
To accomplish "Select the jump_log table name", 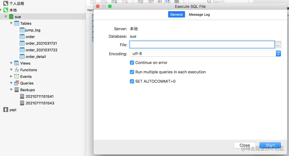I will coord(33,30).
